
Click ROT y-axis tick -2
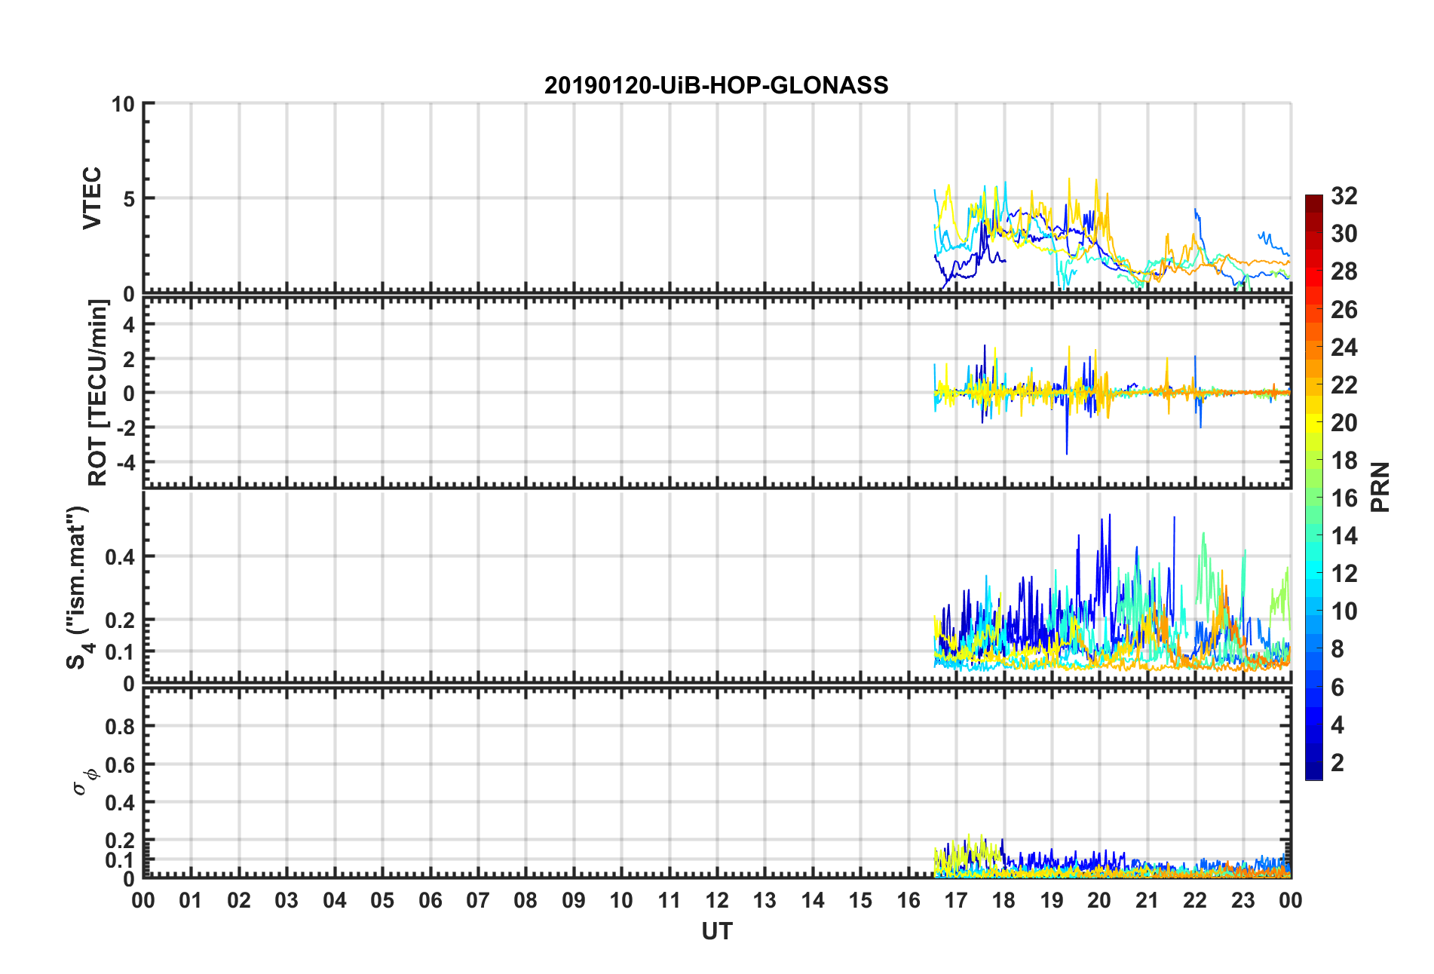[x=124, y=427]
